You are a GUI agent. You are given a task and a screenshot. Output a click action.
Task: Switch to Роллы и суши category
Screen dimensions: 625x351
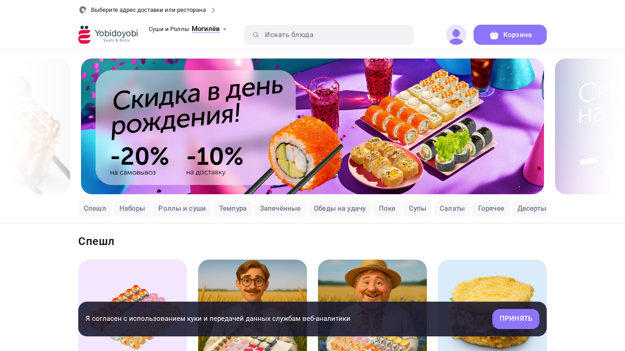182,209
